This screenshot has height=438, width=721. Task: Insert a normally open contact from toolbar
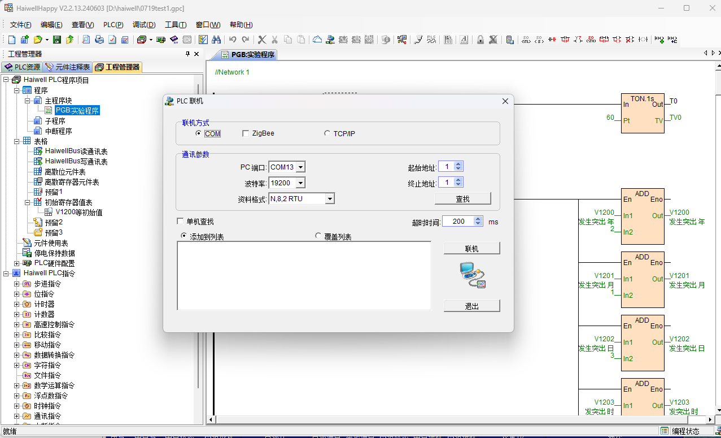(552, 40)
